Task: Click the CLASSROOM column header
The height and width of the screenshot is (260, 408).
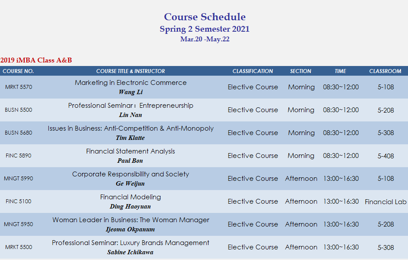Action: [385, 71]
